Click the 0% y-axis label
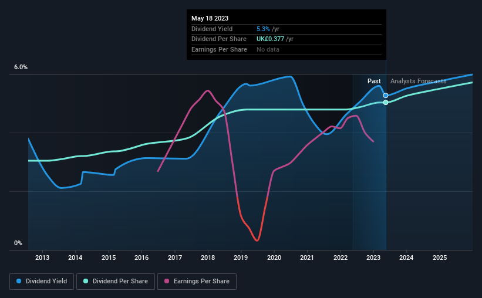The image size is (482, 298). click(18, 243)
